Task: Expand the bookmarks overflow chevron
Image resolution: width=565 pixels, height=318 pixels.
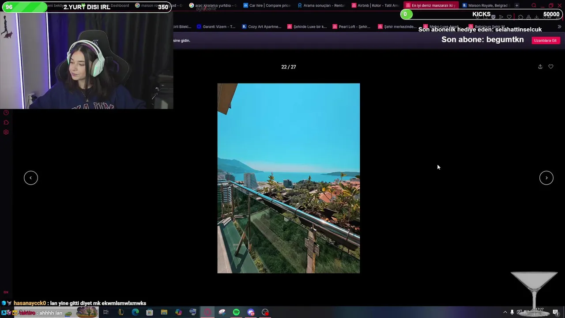Action: click(x=559, y=26)
